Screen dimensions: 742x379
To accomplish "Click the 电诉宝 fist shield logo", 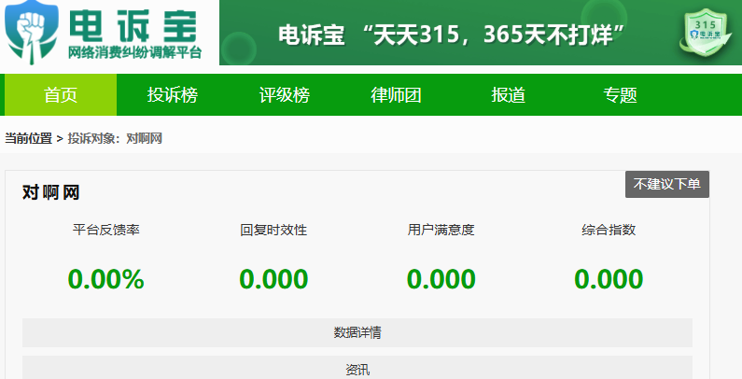I will coord(32,31).
